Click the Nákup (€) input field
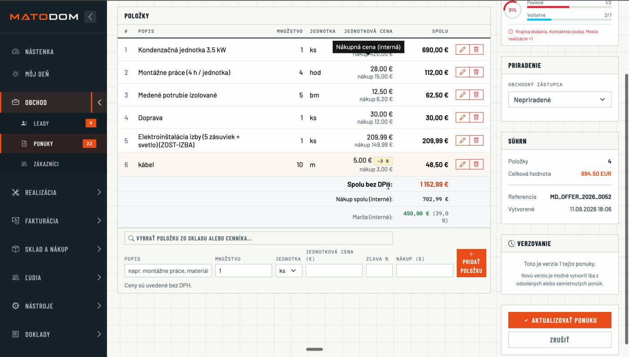The width and height of the screenshot is (629, 357). [x=425, y=271]
